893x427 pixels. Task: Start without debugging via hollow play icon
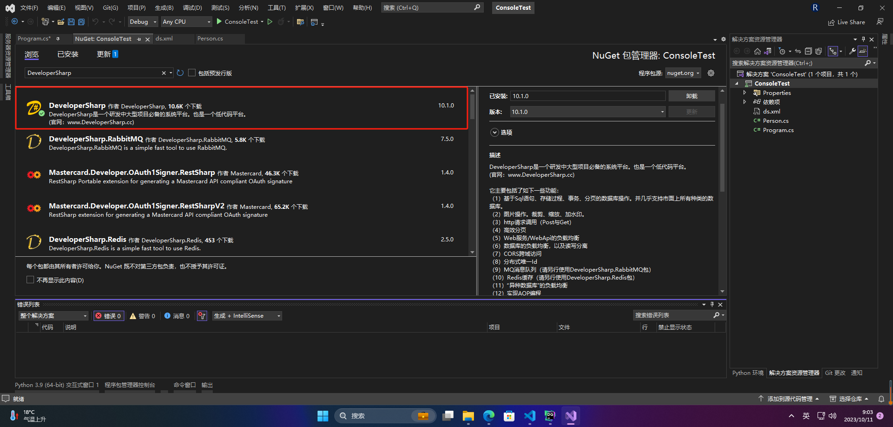click(270, 21)
